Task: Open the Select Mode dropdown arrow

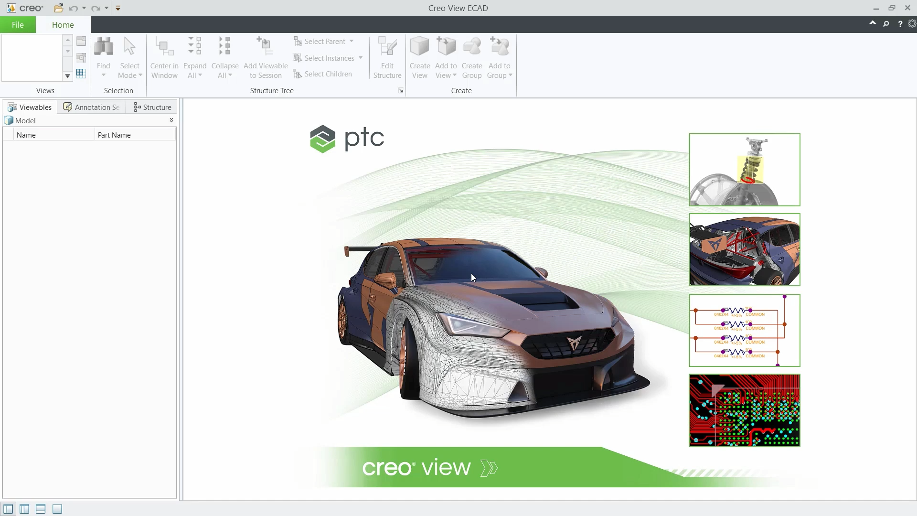Action: [x=140, y=75]
